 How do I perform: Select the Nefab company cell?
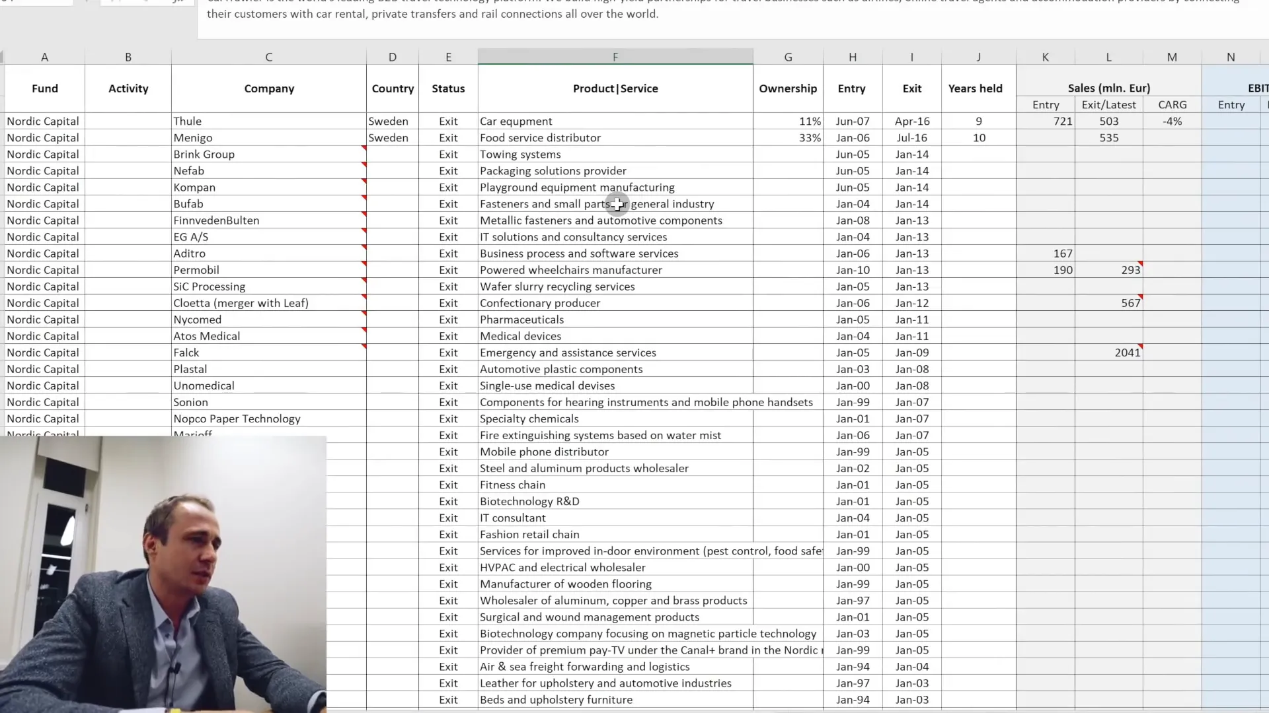point(269,171)
